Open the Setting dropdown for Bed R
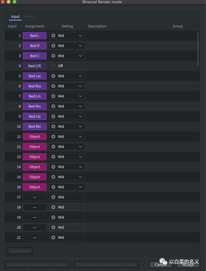Viewport: 206px width, 271px height. pos(67,46)
